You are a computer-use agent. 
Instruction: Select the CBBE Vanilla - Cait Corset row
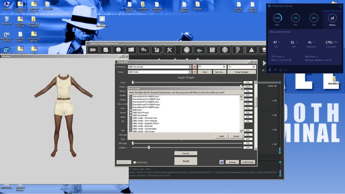click(184, 131)
